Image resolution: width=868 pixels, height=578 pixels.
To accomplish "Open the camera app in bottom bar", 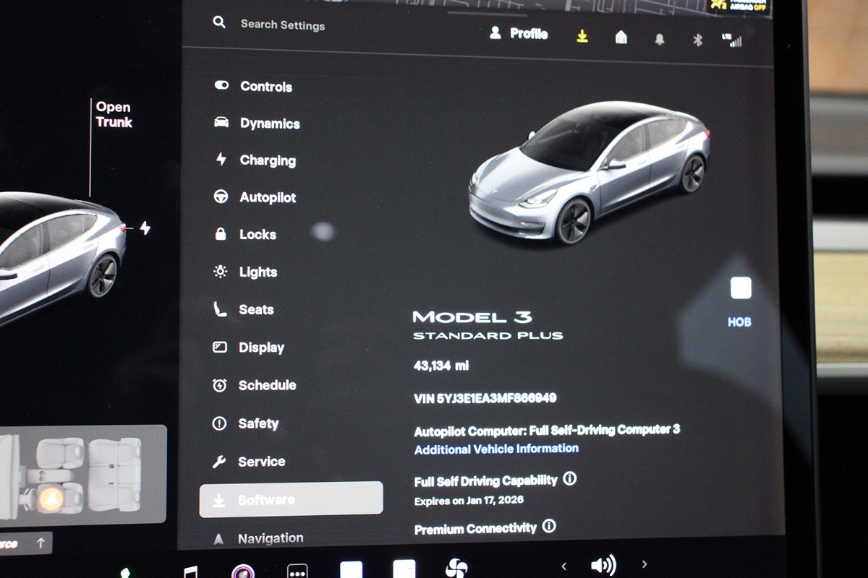I will tap(242, 571).
